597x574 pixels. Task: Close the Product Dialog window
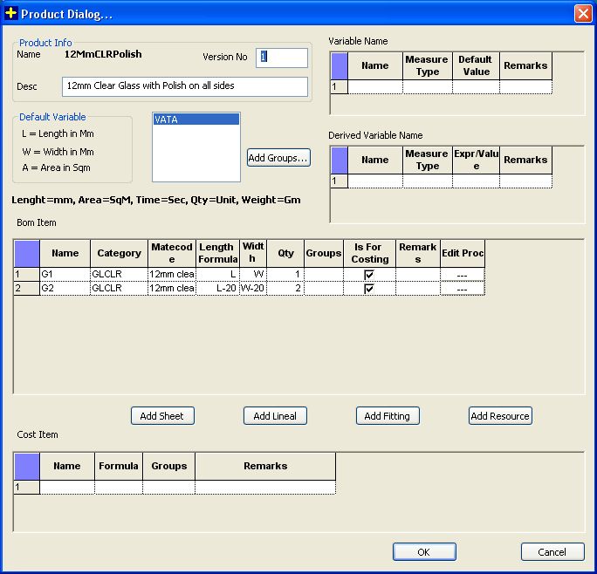click(x=582, y=14)
